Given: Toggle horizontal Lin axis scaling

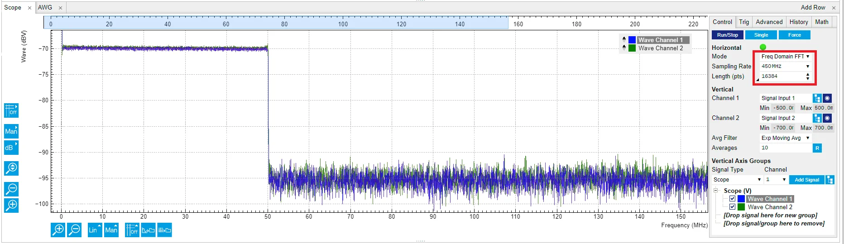Looking at the screenshot, I should [x=95, y=230].
